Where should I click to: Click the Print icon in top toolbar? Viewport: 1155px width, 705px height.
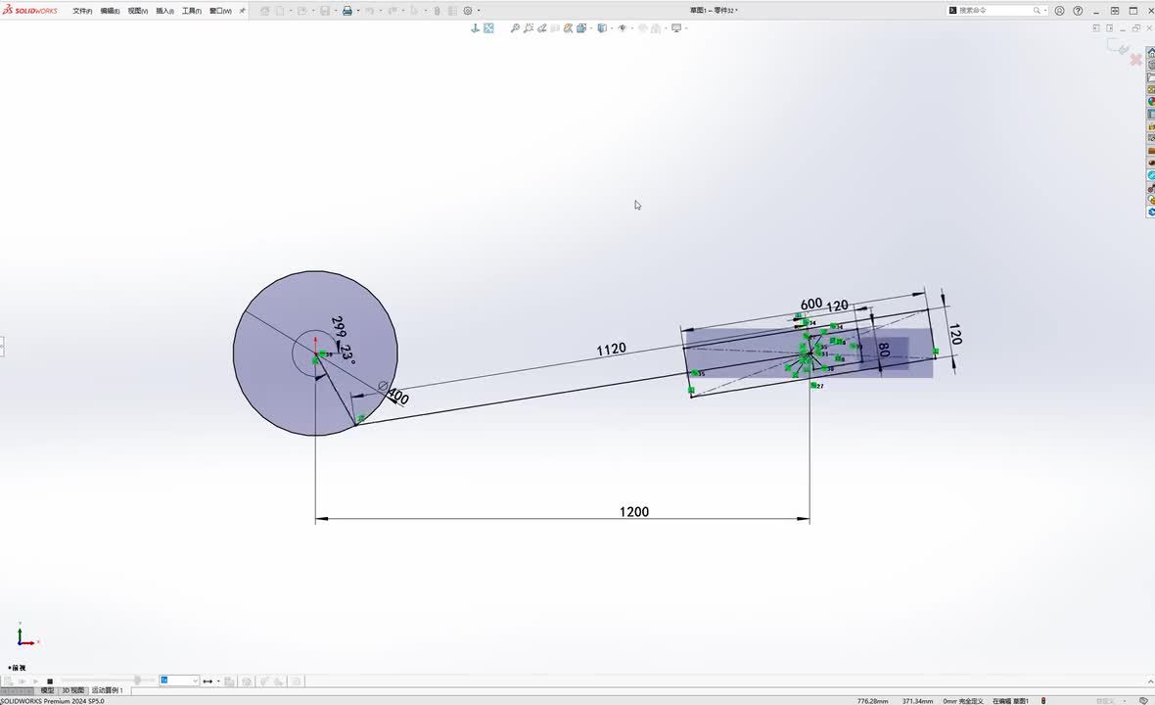coord(346,11)
